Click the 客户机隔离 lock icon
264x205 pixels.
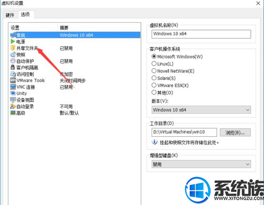tap(13, 68)
